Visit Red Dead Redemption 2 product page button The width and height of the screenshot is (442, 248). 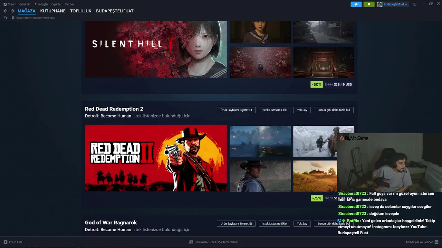click(236, 110)
